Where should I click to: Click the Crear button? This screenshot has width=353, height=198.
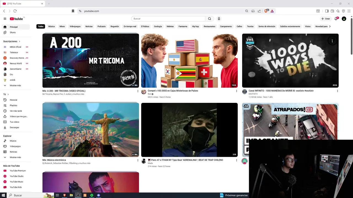point(326,19)
